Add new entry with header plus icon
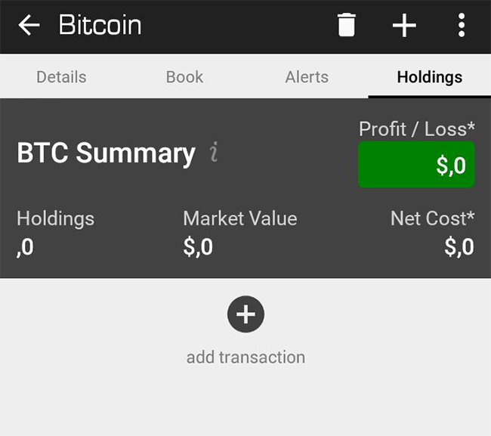491x436 pixels. (404, 25)
